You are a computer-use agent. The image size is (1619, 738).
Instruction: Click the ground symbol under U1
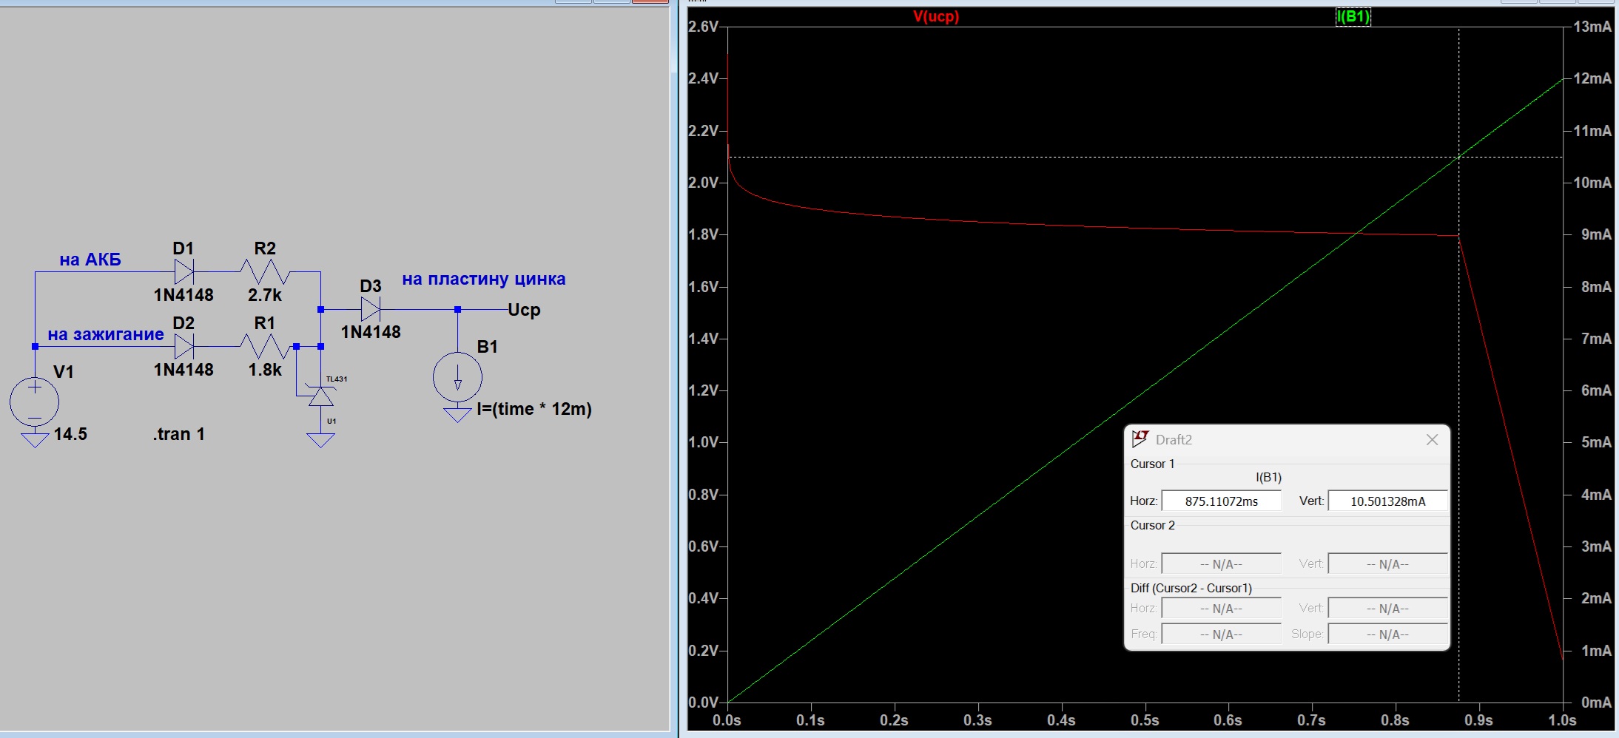[320, 440]
